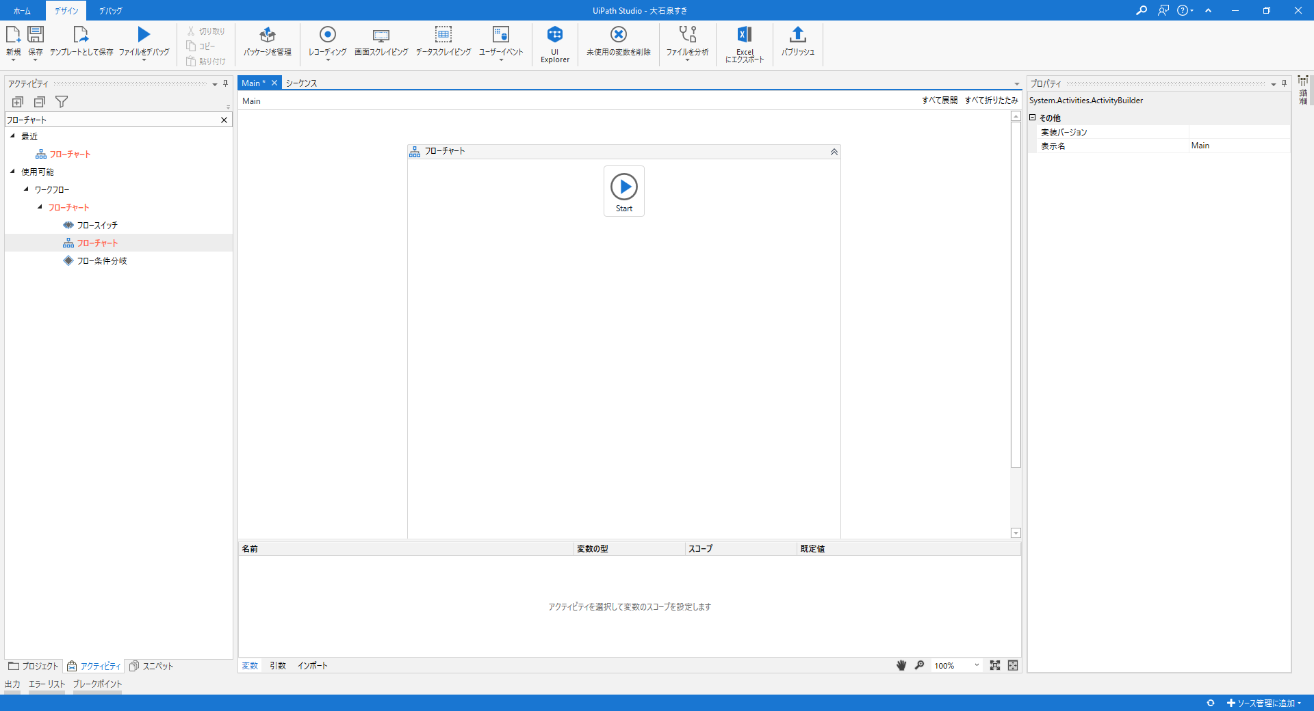1314x711 pixels.
Task: Collapse the ribbon with chevron
Action: tap(1209, 10)
